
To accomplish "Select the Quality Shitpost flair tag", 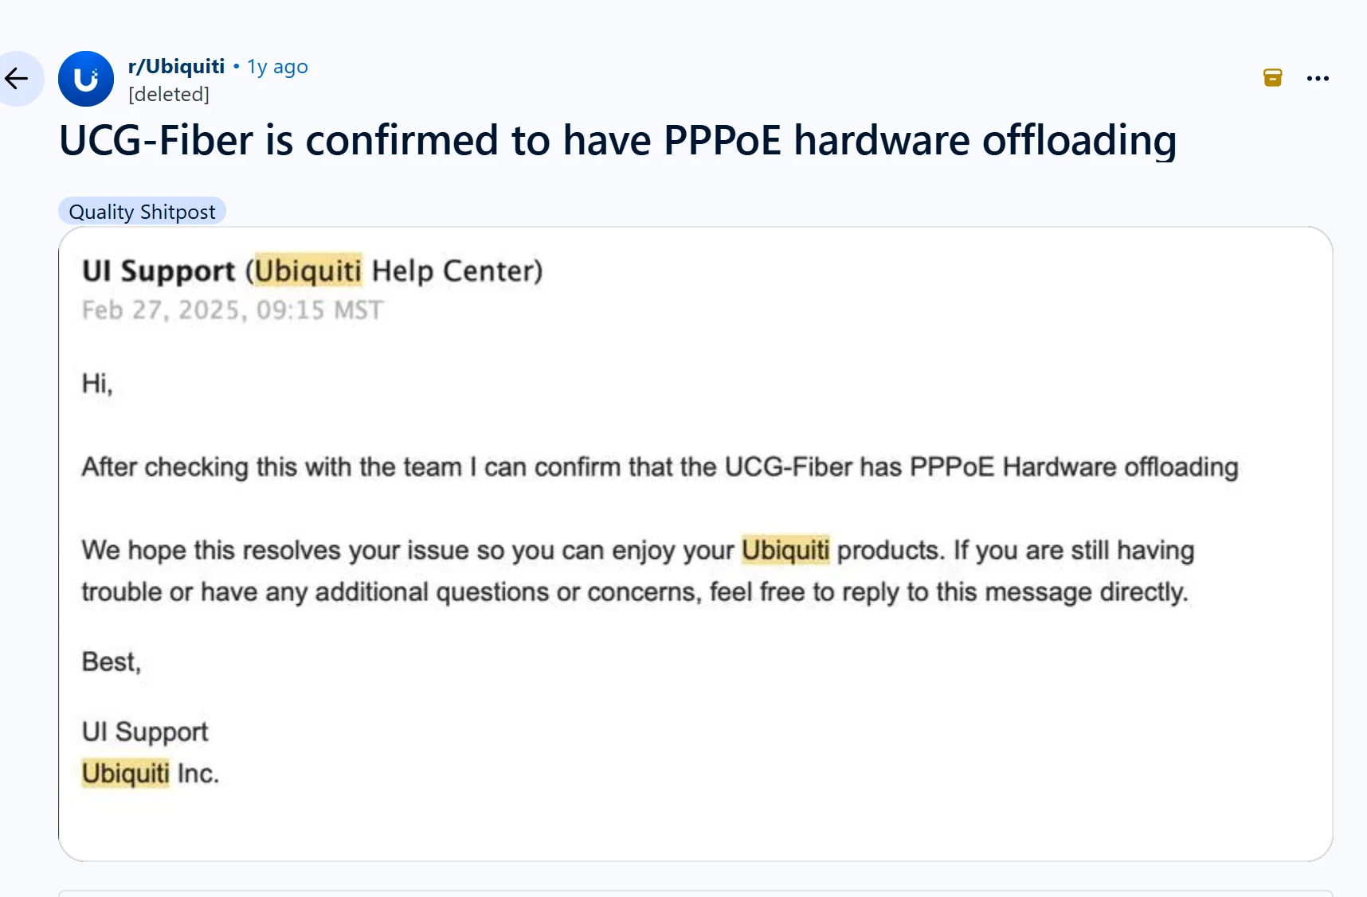I will point(142,212).
